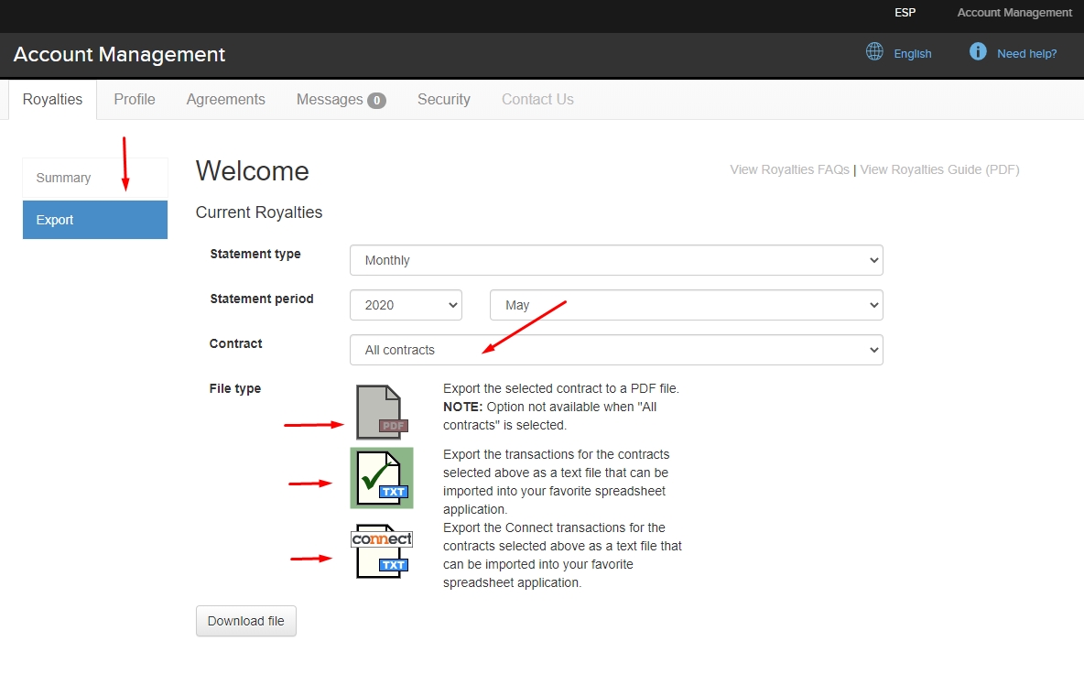Image resolution: width=1084 pixels, height=674 pixels.
Task: Go to the Messages tab
Action: click(x=341, y=100)
